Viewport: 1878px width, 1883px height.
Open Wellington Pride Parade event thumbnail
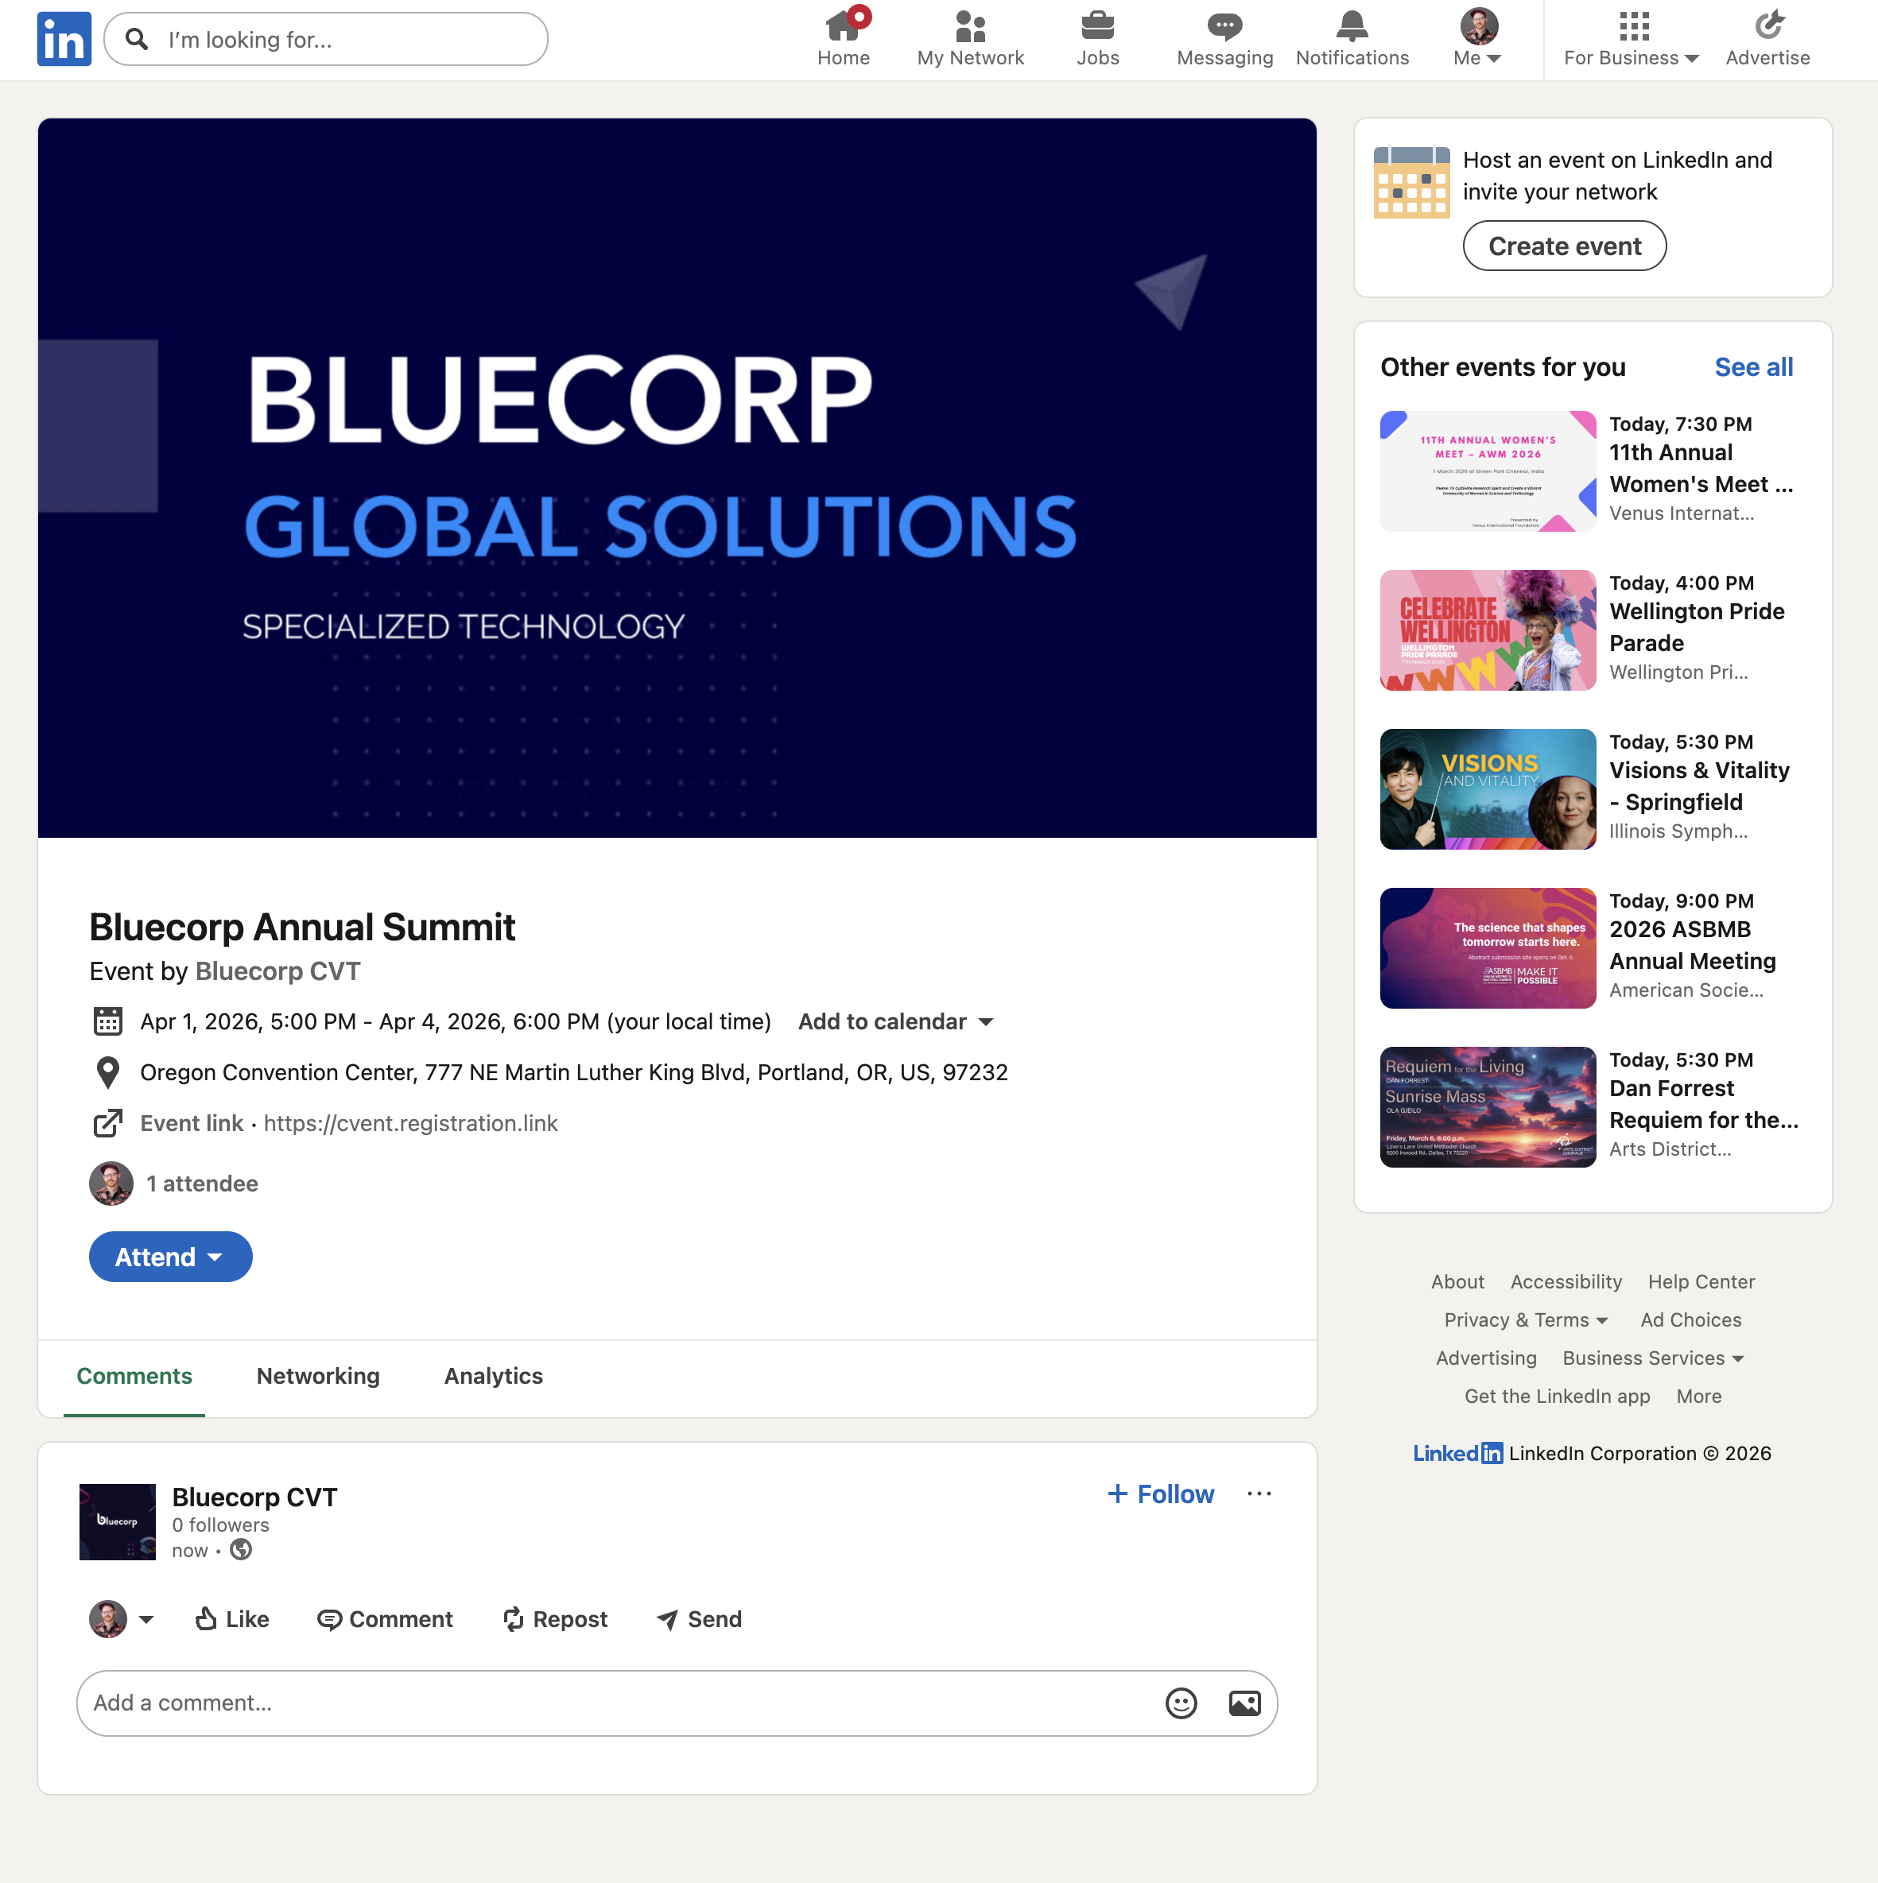tap(1488, 630)
